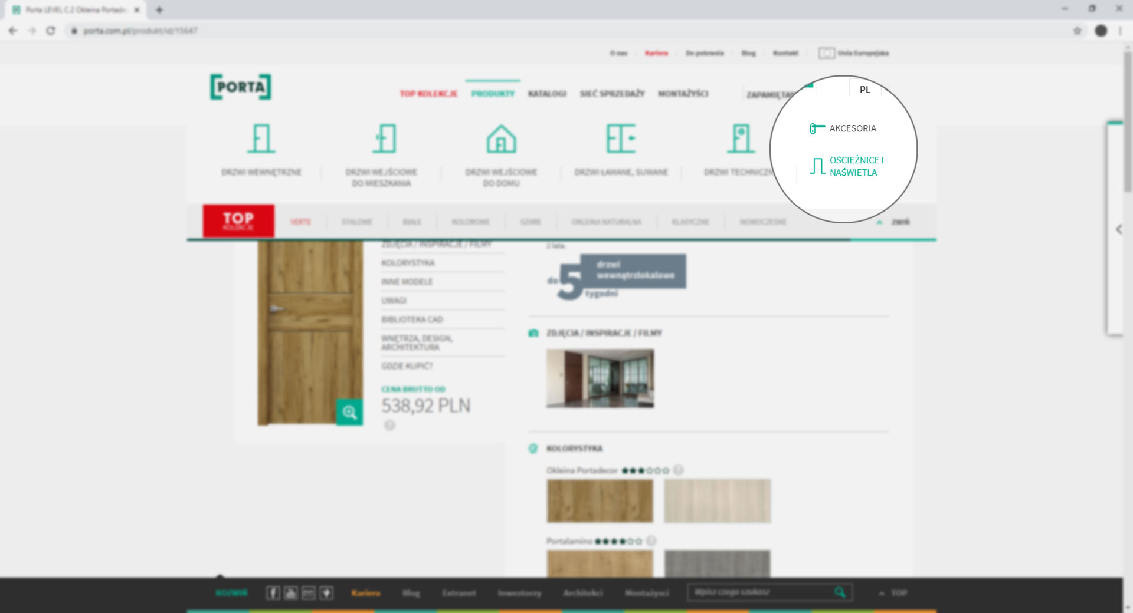Open Kariera link in footer bar
This screenshot has width=1133, height=613.
click(366, 593)
